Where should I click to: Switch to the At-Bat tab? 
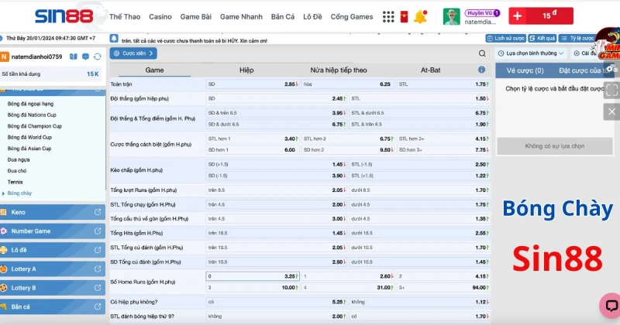pyautogui.click(x=430, y=70)
